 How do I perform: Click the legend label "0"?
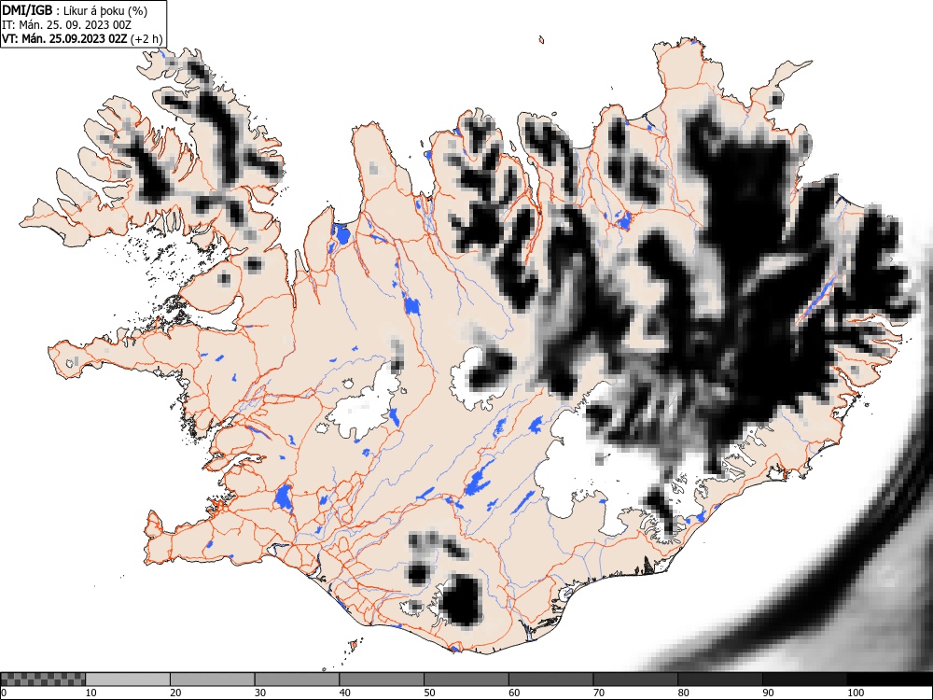[x=4, y=693]
